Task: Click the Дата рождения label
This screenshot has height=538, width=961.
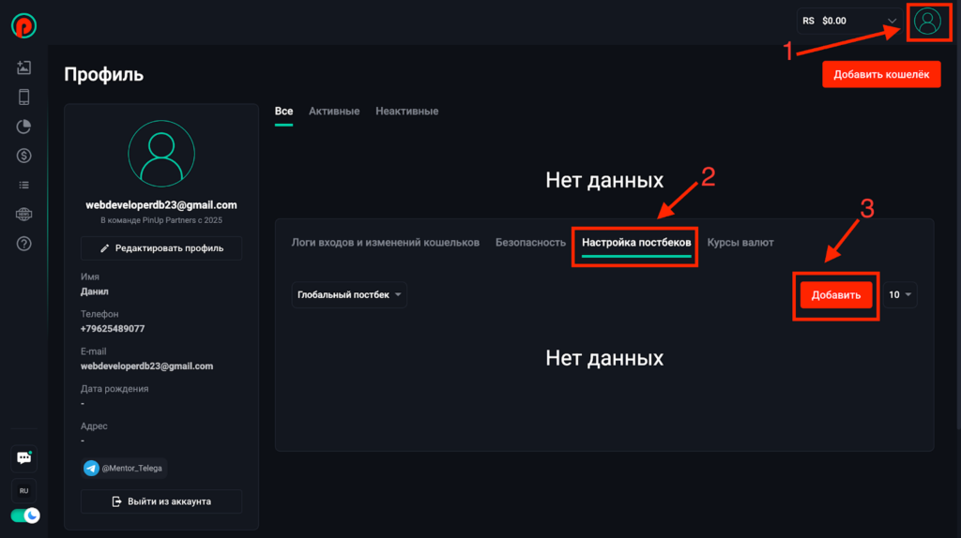Action: (x=114, y=389)
